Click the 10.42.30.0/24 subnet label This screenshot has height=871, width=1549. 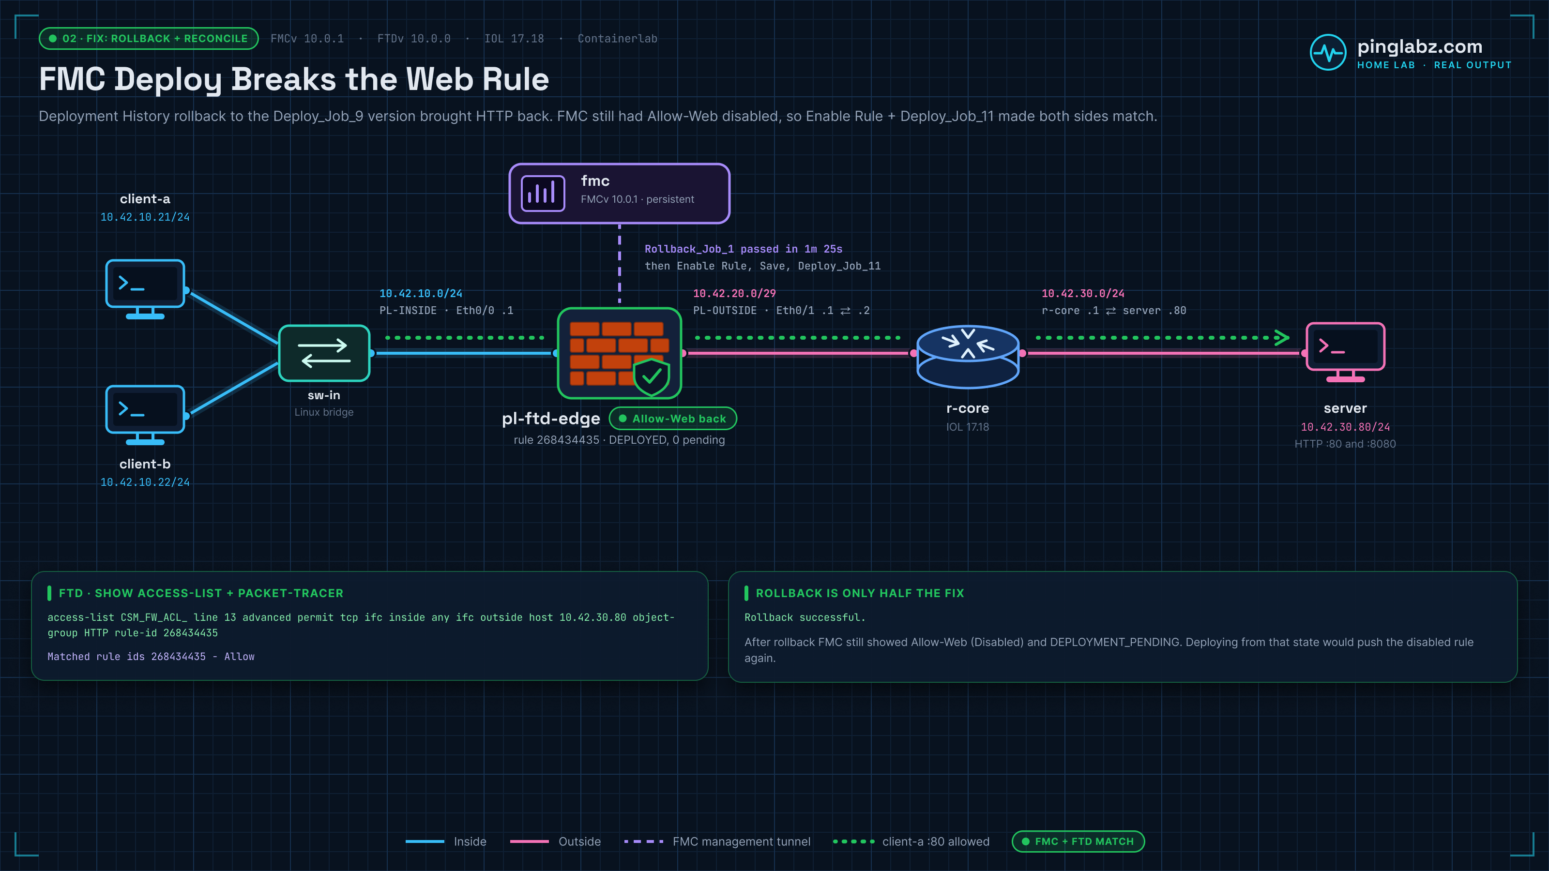point(1083,293)
